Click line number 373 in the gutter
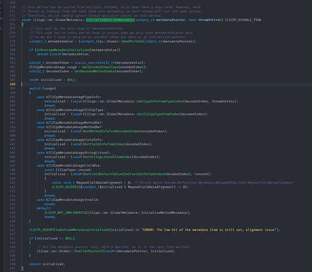 pyautogui.click(x=13, y=20)
